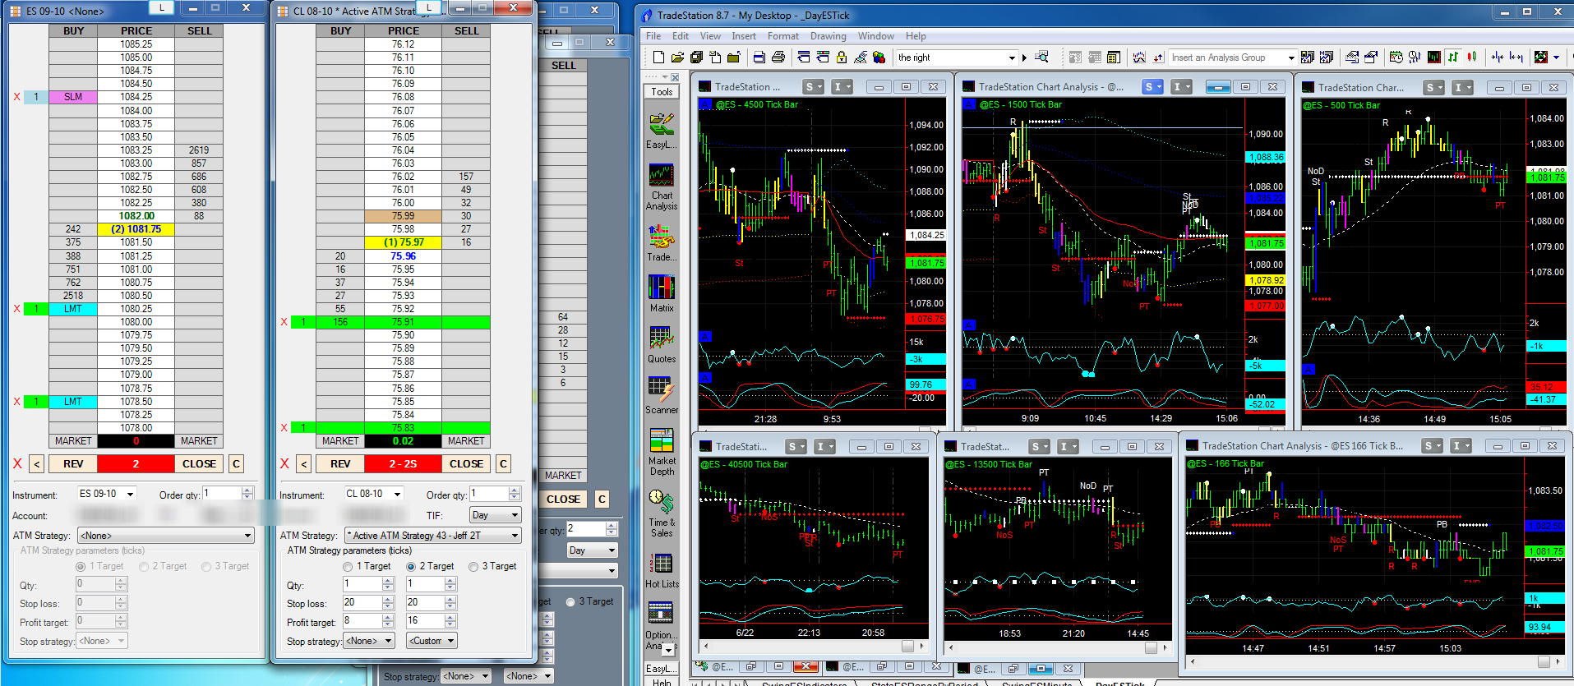Click the go arrow beside 'the right' box

click(1024, 58)
